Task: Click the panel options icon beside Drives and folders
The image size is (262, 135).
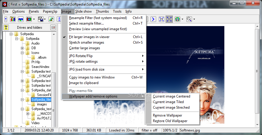Action: pos(53,27)
